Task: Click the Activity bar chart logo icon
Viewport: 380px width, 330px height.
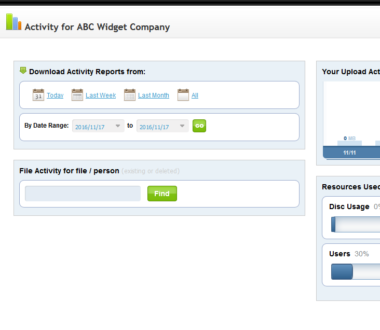Action: click(13, 22)
